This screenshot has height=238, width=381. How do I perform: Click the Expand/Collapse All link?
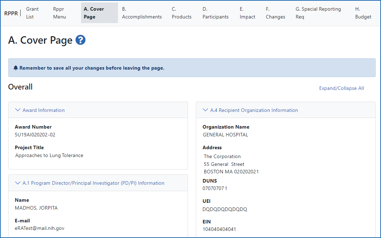coord(341,88)
